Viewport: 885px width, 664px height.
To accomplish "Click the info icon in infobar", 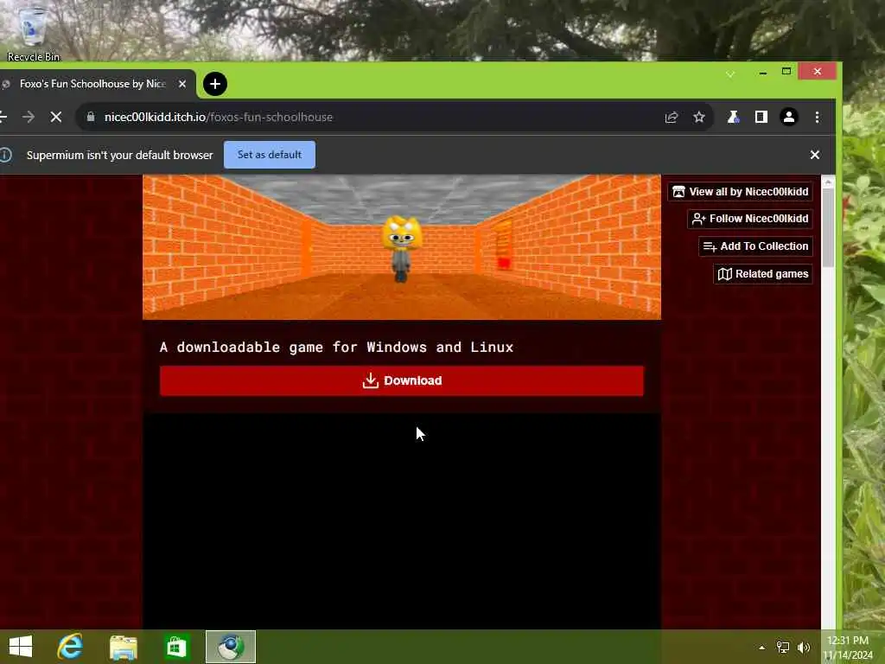I will coord(6,155).
